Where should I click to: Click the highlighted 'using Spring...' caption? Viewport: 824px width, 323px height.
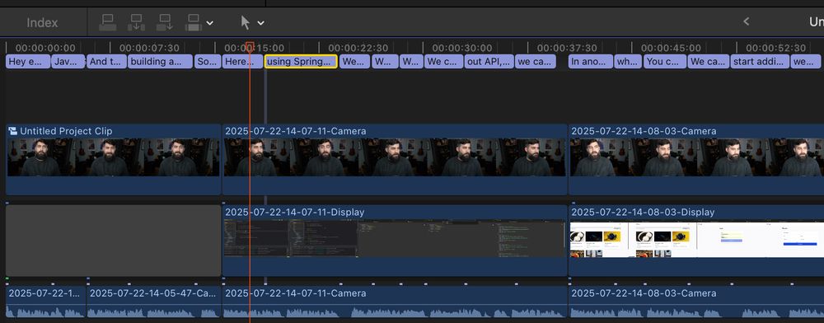pos(301,62)
